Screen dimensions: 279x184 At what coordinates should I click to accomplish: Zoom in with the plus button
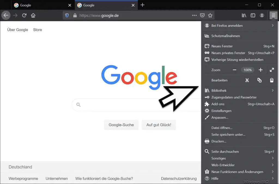tap(260, 70)
